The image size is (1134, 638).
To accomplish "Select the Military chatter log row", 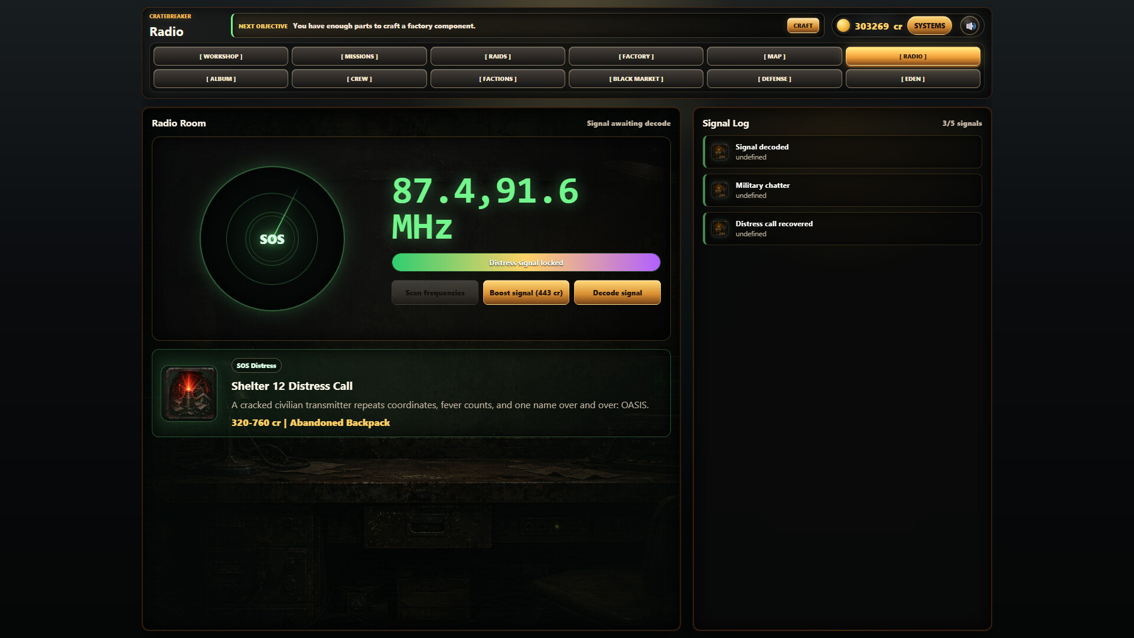I will coord(842,190).
